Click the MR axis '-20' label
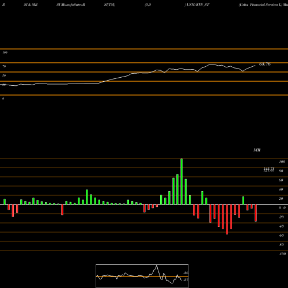The height and width of the screenshot is (288, 288). point(281,217)
